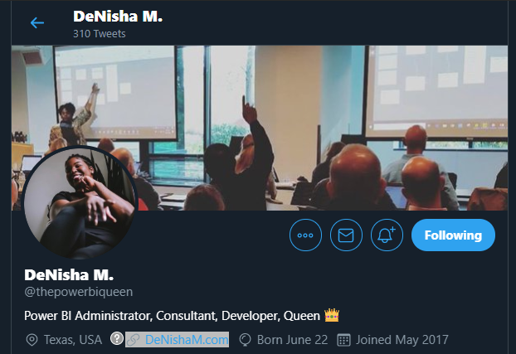Click the Texas, USA location text

[73, 340]
